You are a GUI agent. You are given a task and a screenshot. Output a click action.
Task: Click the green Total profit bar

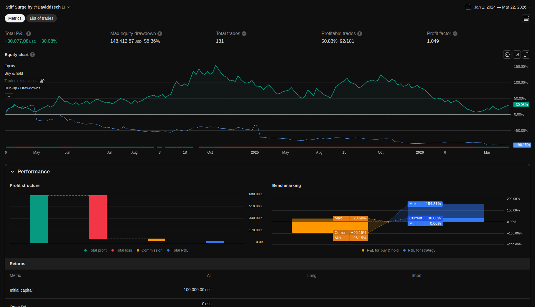pyautogui.click(x=39, y=219)
